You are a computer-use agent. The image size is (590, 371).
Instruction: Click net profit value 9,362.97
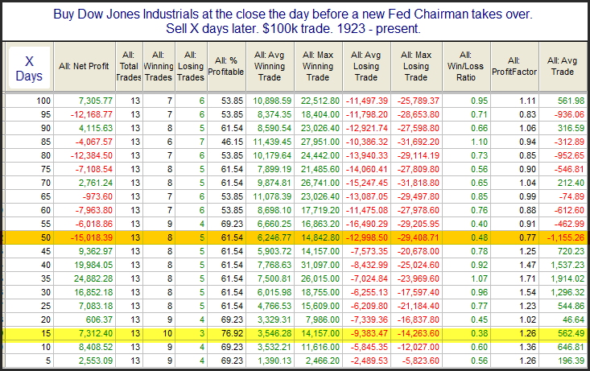pos(96,251)
